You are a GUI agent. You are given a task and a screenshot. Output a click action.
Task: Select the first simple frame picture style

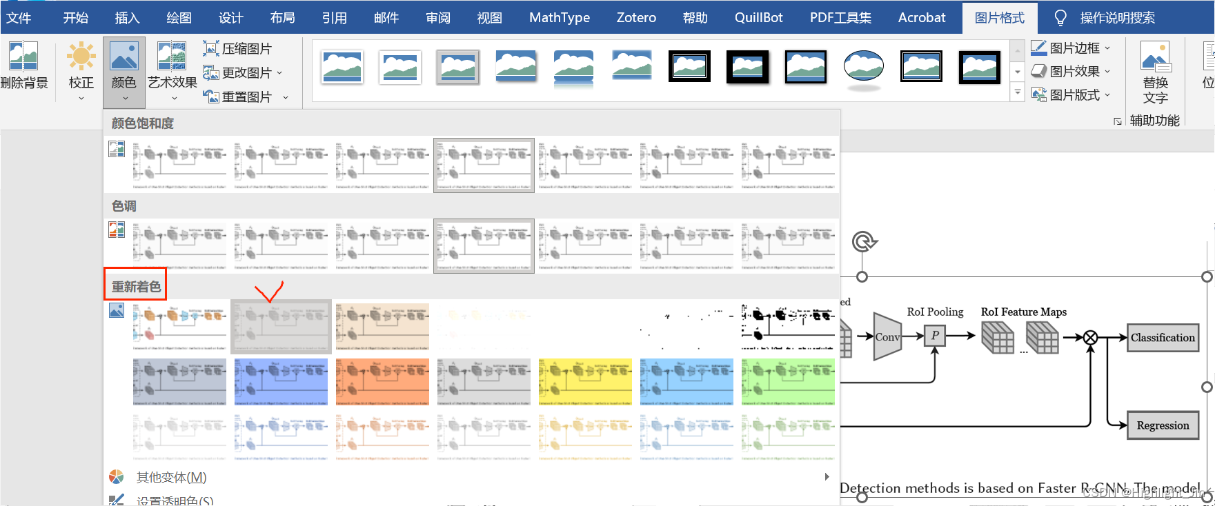pos(342,67)
